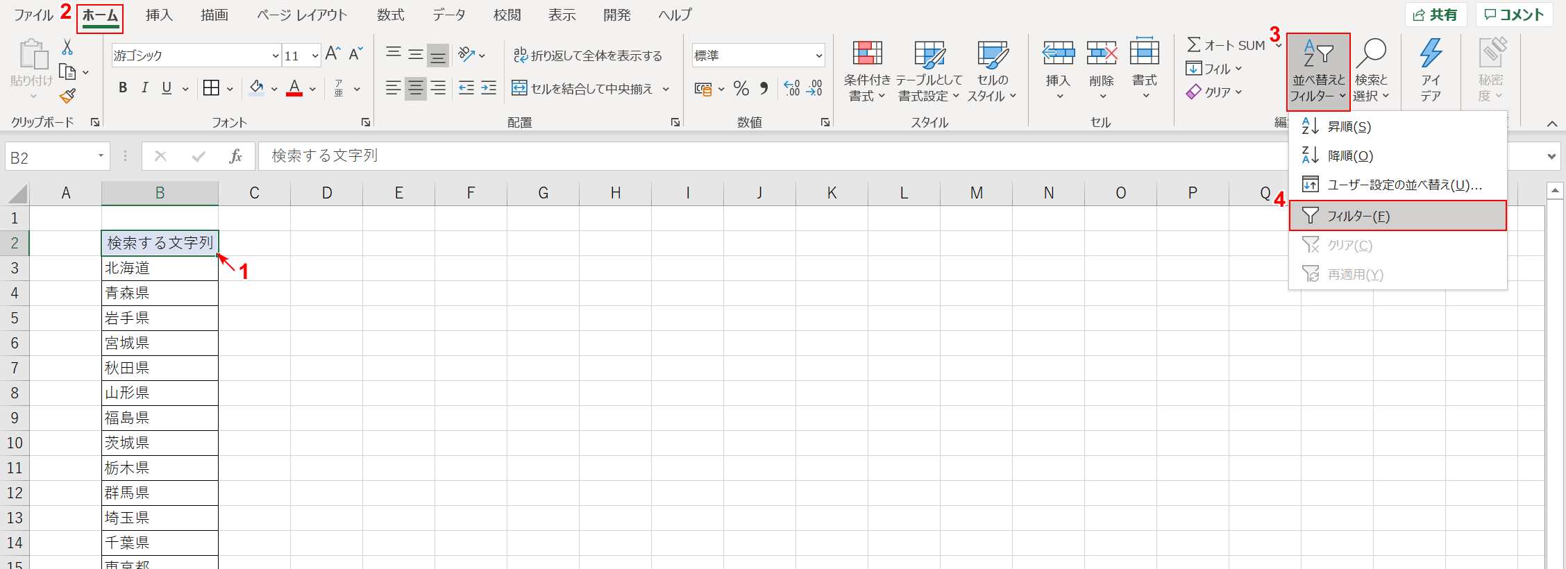Image resolution: width=1566 pixels, height=569 pixels.
Task: Open the File (ファイル) tab
Action: [33, 15]
